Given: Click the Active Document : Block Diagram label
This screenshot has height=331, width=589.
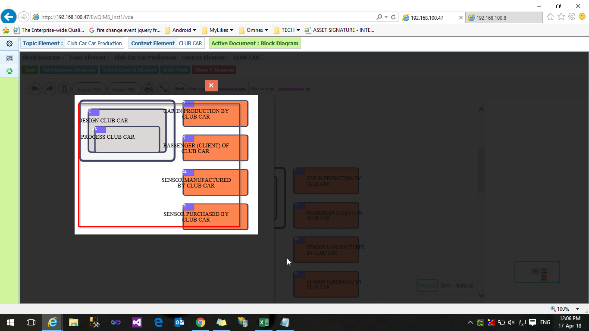Looking at the screenshot, I should (255, 43).
